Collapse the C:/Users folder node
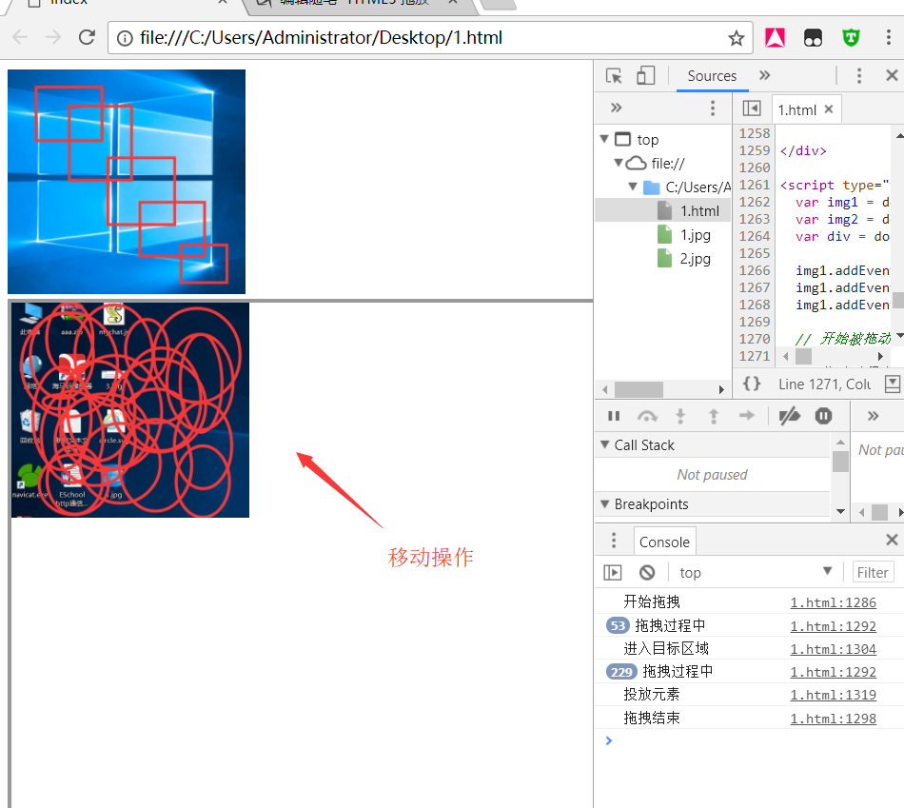Screen dimensions: 904x808 tap(633, 187)
